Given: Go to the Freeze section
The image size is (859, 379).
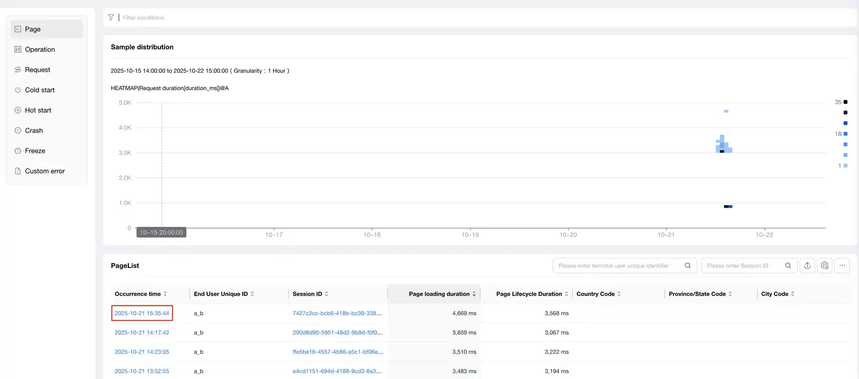Looking at the screenshot, I should [x=35, y=151].
